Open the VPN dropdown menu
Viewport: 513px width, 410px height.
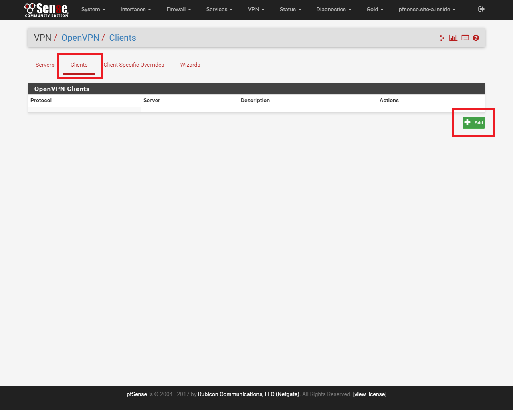tap(256, 9)
